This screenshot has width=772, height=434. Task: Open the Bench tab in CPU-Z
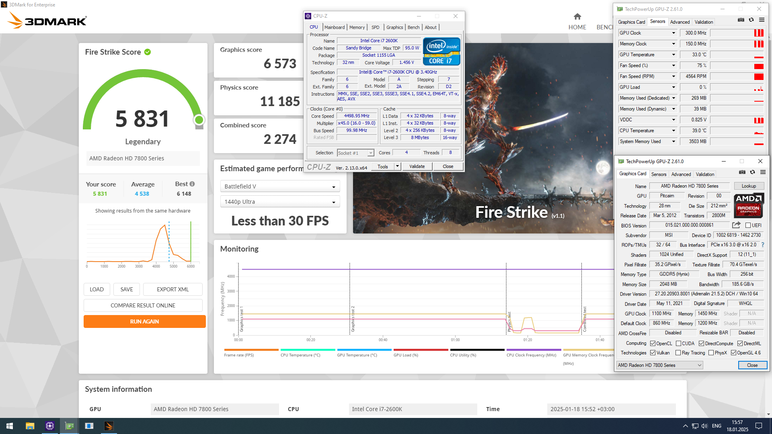point(413,27)
